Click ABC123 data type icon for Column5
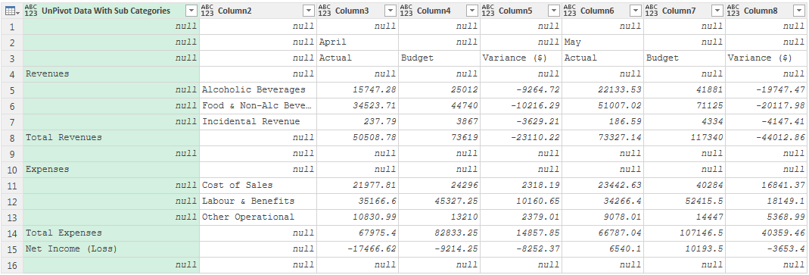809x275 pixels. click(488, 11)
